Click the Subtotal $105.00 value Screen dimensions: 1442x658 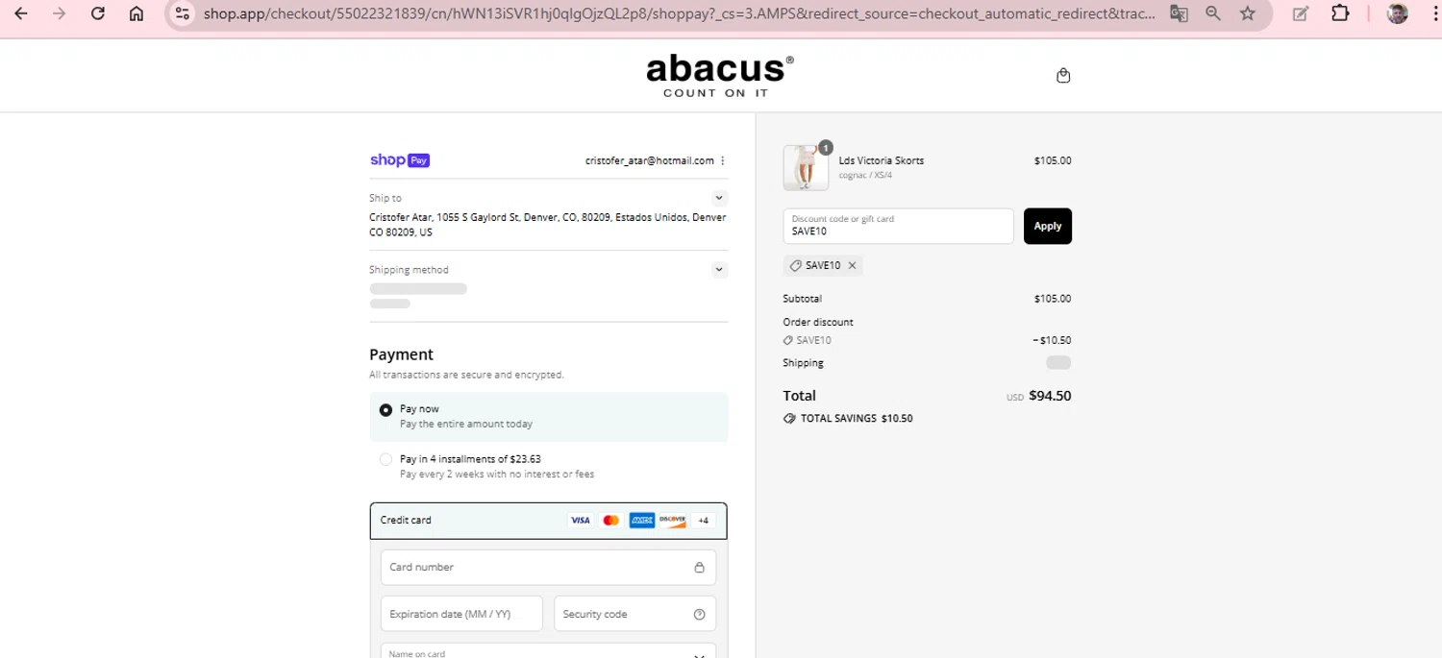tap(1053, 299)
